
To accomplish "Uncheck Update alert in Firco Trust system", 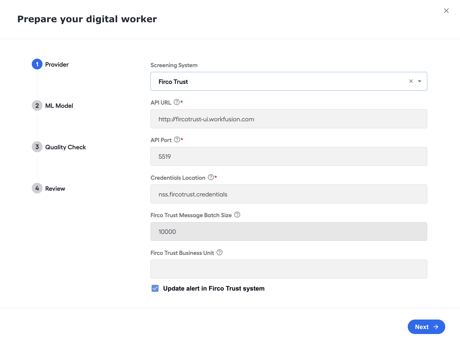I will [155, 288].
